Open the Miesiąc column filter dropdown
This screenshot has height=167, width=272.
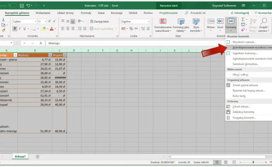(15, 55)
